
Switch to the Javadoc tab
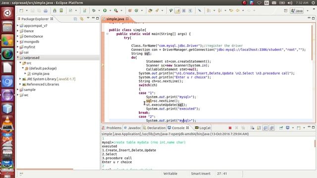(132, 128)
